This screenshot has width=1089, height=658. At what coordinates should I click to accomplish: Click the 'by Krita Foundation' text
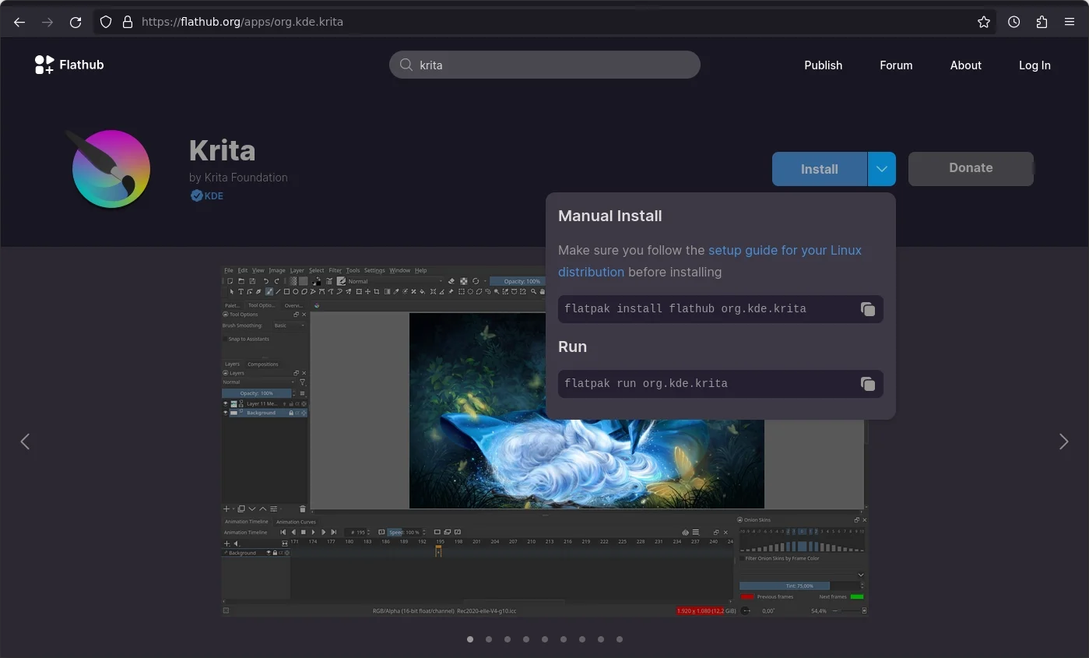pos(238,178)
